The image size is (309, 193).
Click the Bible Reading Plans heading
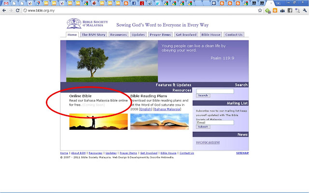click(x=149, y=96)
